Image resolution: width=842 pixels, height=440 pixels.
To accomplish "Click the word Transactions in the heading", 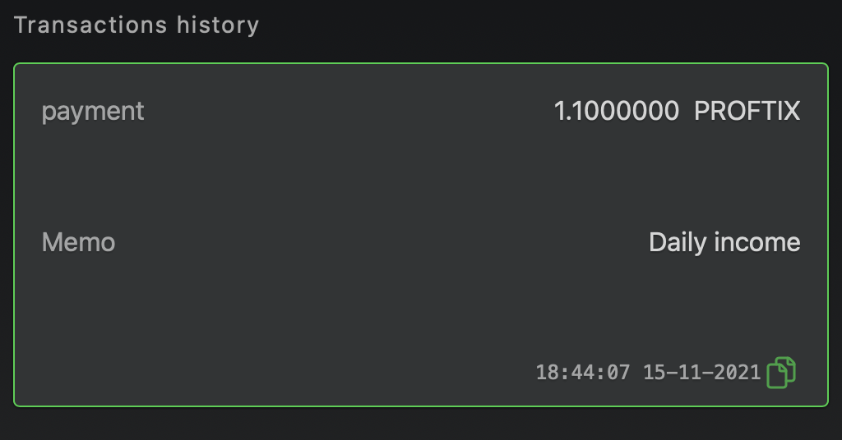I will click(x=91, y=25).
